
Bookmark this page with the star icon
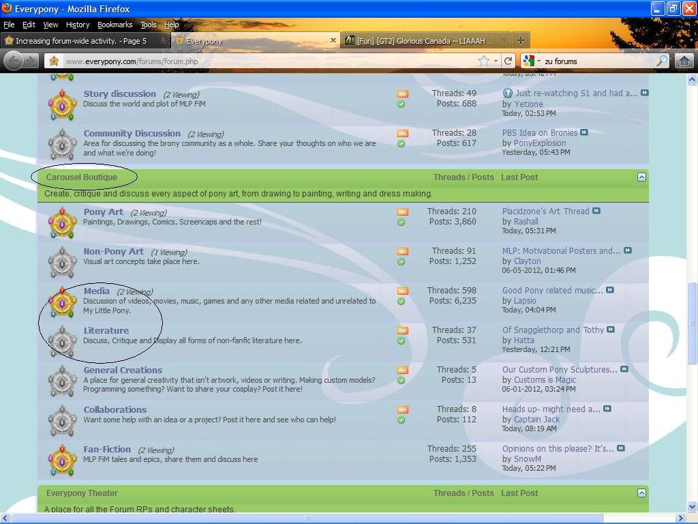(483, 61)
